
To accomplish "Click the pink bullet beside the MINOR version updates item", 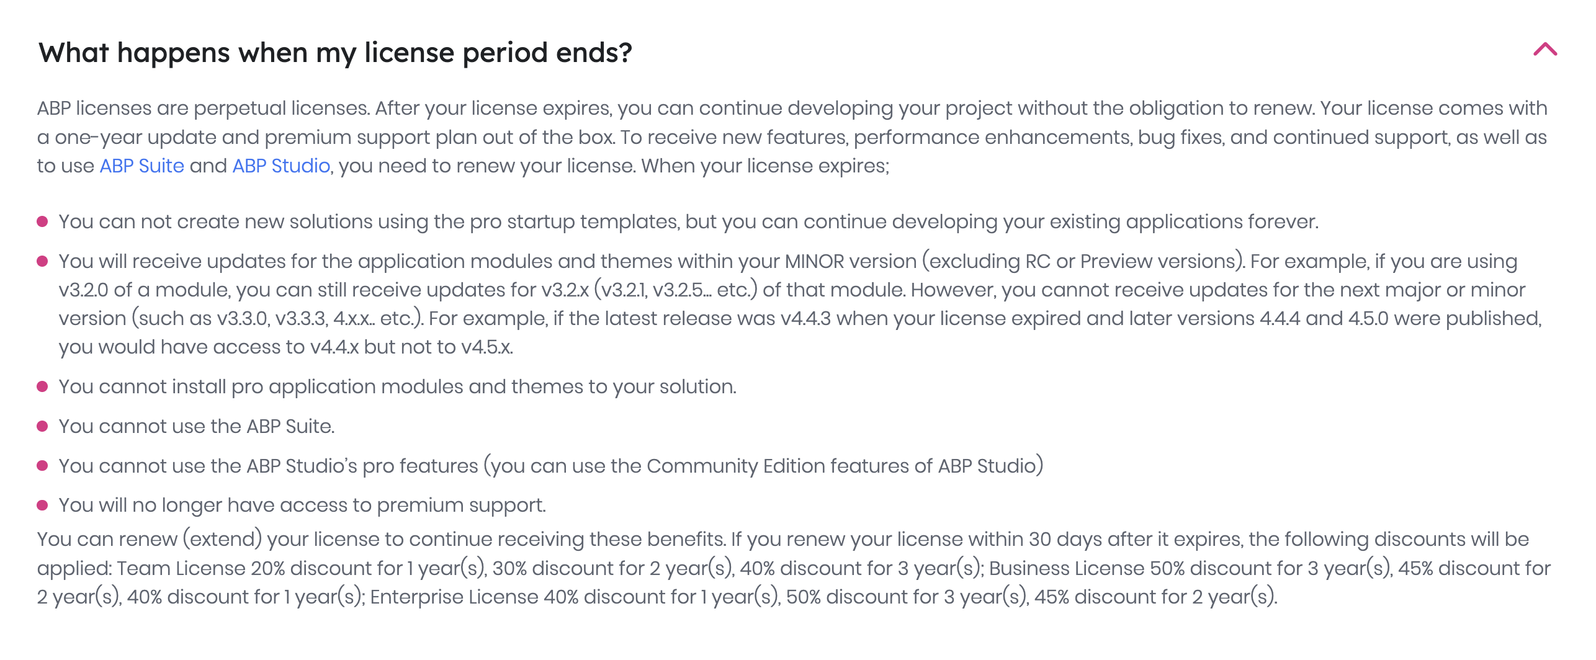I will click(x=43, y=261).
